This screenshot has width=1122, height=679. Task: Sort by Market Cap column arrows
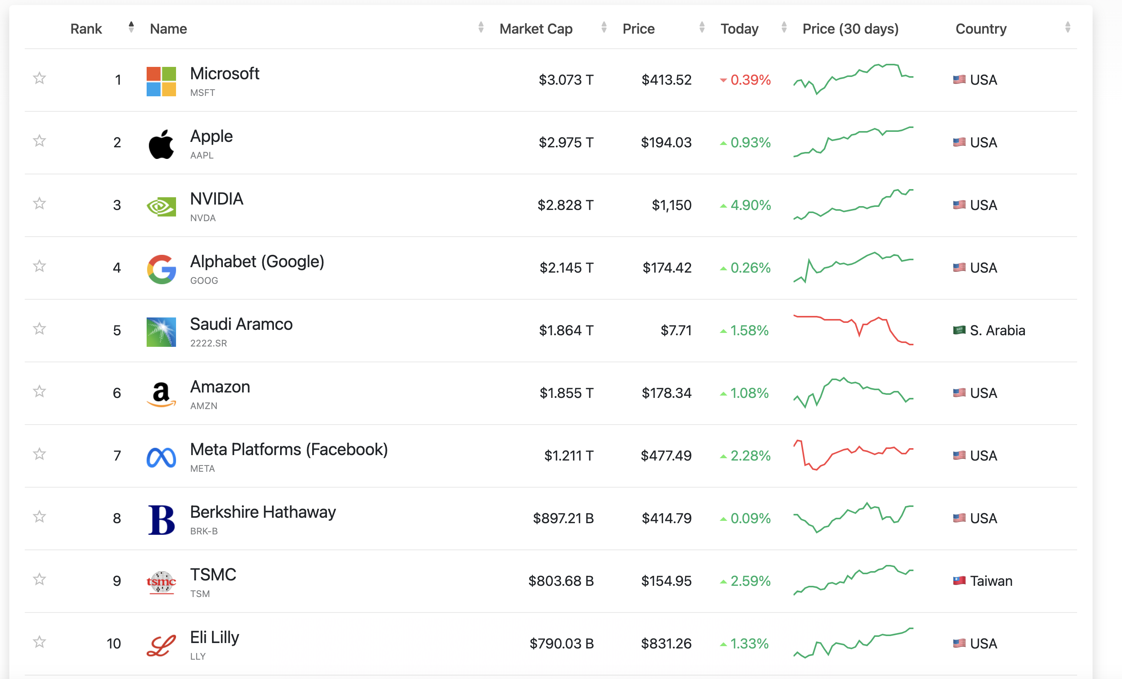tap(604, 28)
